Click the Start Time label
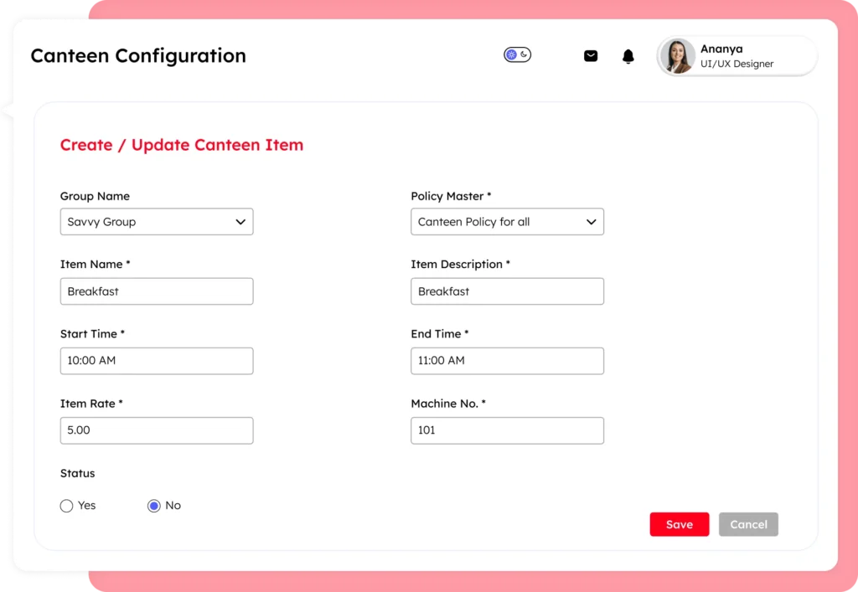Screen dimensions: 858x592 tap(92, 334)
